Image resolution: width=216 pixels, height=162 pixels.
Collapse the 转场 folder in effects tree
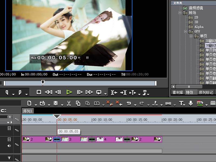(180, 13)
